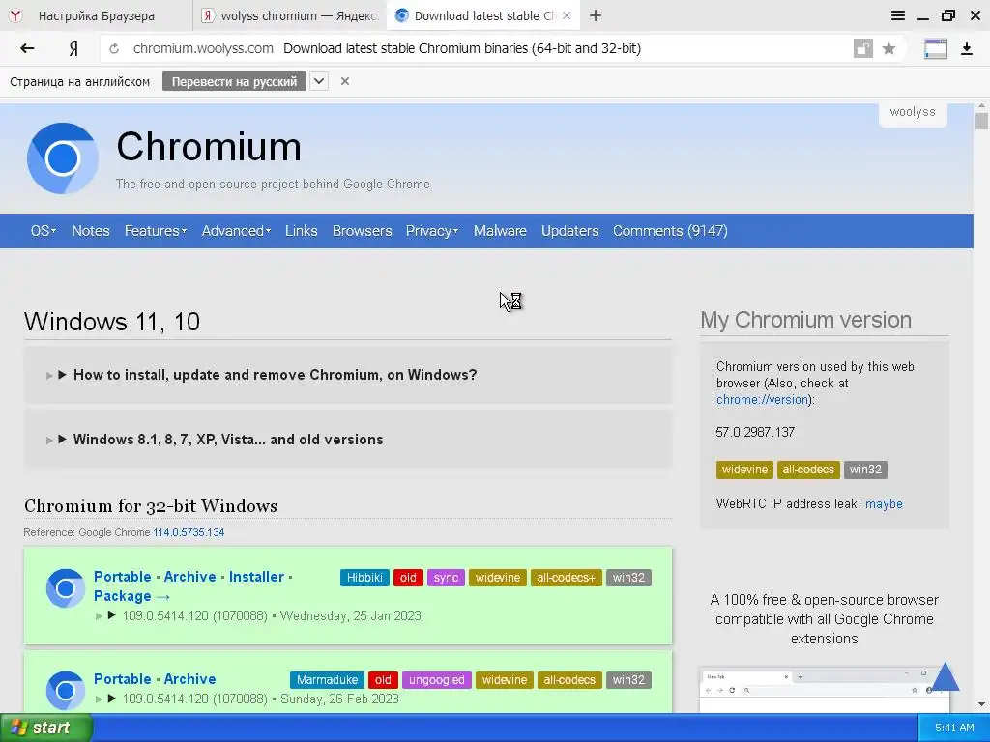Open the Privacy dropdown menu
This screenshot has height=742, width=990.
pos(432,231)
